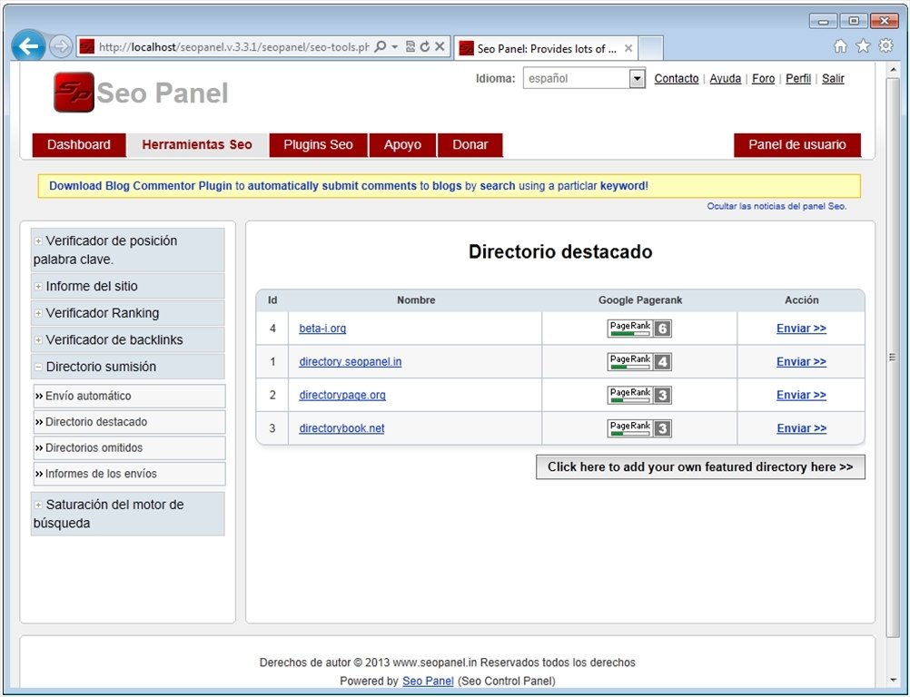The image size is (910, 697).
Task: Open favorites star icon
Action: point(863,45)
